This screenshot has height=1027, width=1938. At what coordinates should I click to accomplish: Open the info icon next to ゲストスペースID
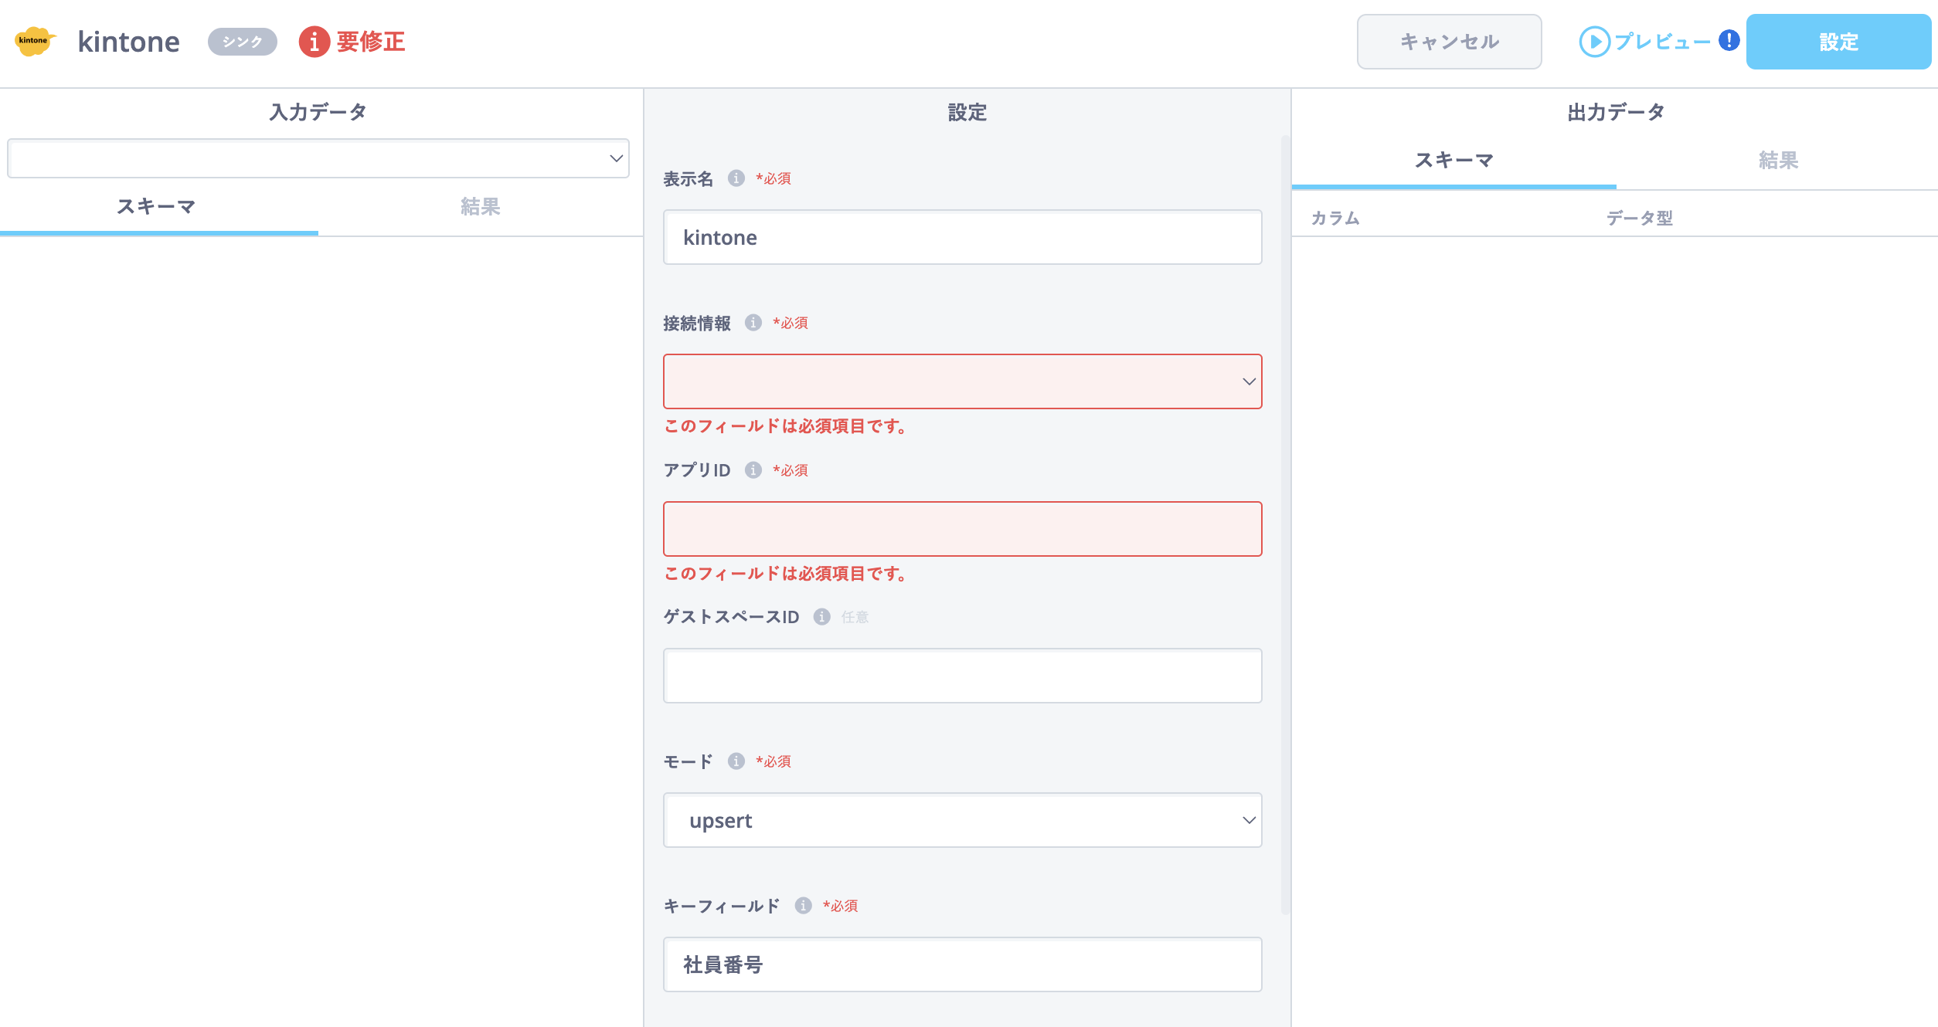point(821,617)
